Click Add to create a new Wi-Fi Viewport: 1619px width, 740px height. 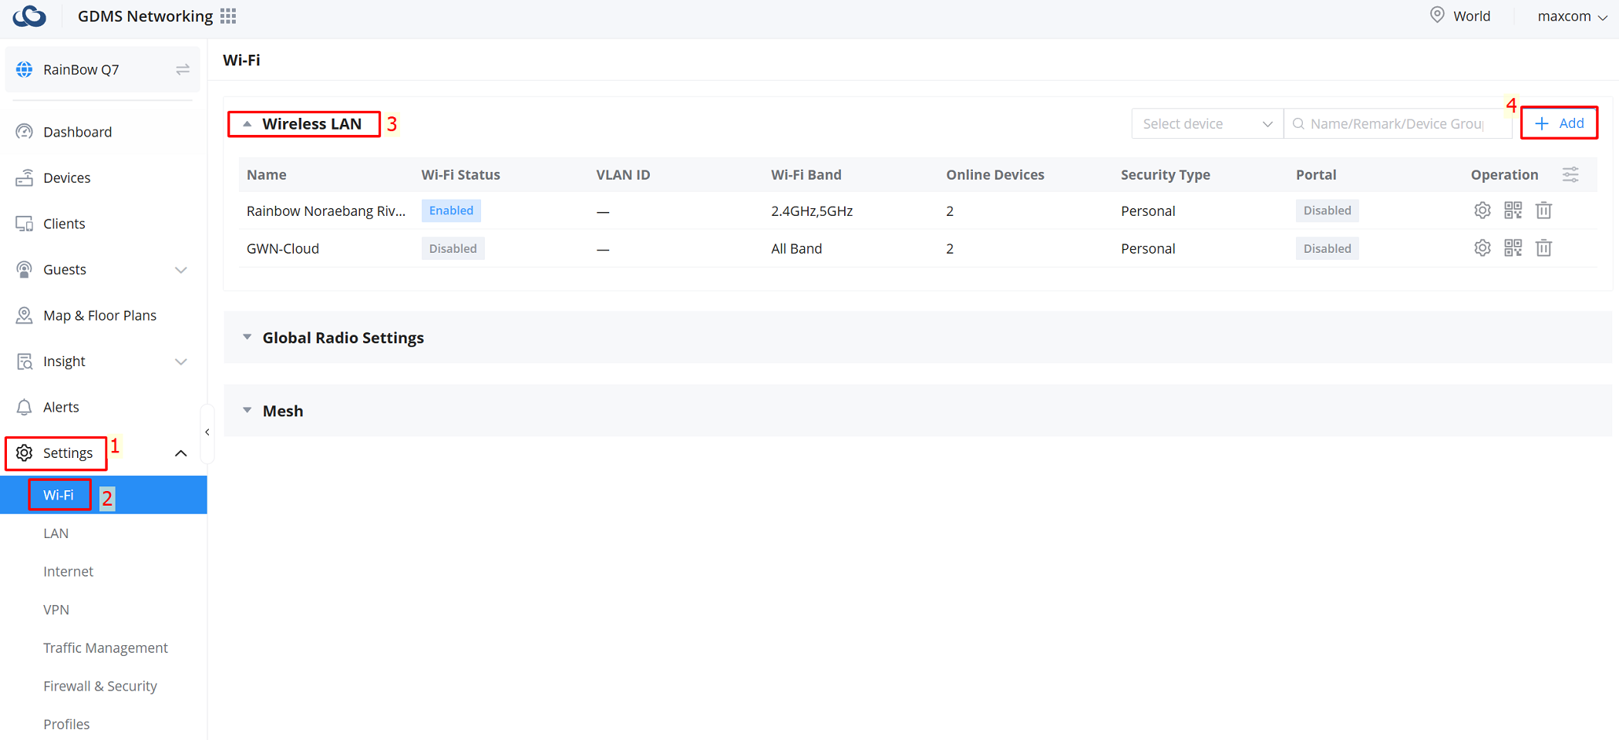tap(1559, 123)
